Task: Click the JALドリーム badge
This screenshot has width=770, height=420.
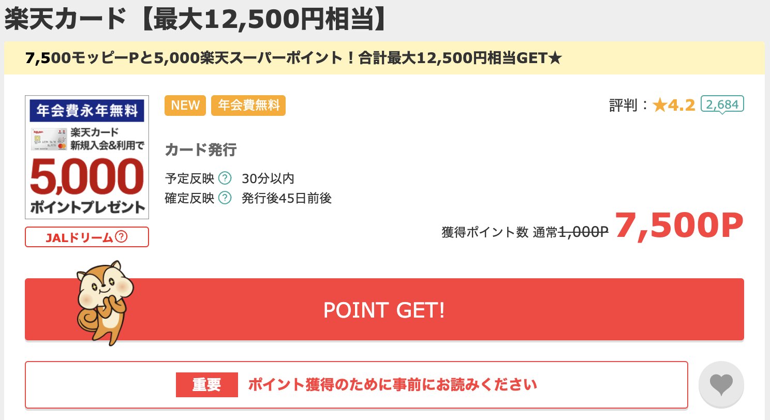Action: [x=87, y=237]
